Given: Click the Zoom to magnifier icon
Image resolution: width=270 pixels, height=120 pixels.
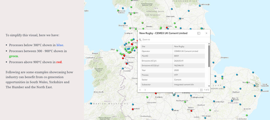Looking at the screenshot, I should tap(140, 40).
